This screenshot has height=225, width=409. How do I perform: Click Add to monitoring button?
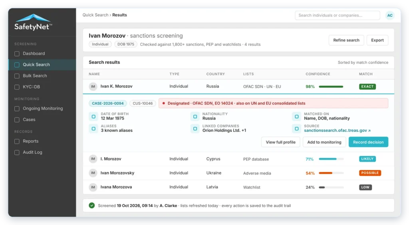(x=324, y=142)
